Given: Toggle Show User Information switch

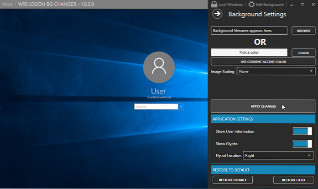Looking at the screenshot, I should coord(302,131).
